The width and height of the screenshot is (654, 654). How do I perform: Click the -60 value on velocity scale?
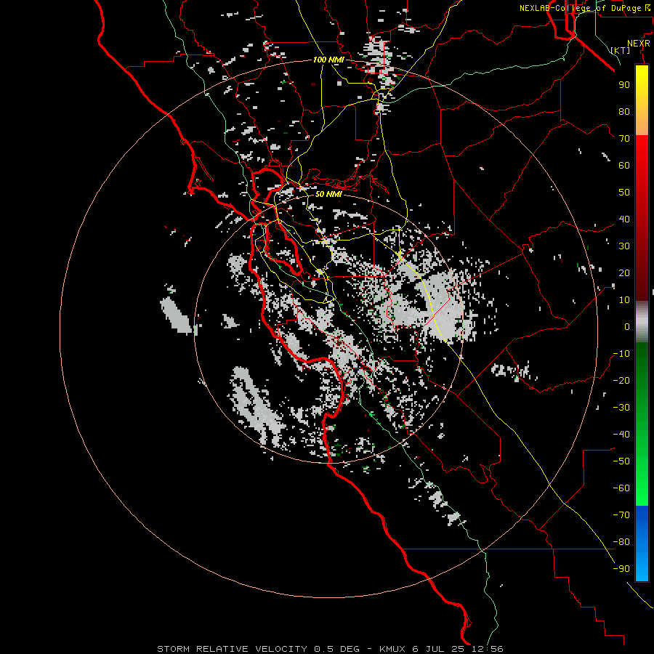pyautogui.click(x=621, y=488)
